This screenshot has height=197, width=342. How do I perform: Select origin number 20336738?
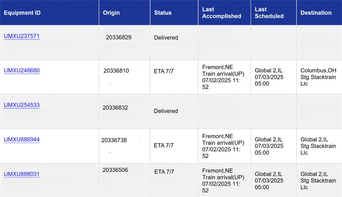click(x=114, y=140)
